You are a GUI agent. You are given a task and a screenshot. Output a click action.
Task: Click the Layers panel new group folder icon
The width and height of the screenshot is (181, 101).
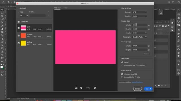(159, 86)
